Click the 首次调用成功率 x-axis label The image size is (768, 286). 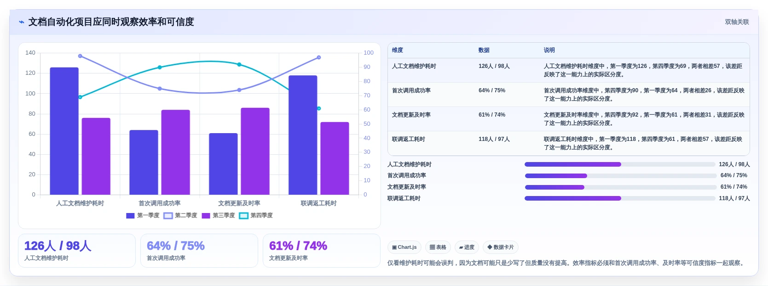coord(160,203)
